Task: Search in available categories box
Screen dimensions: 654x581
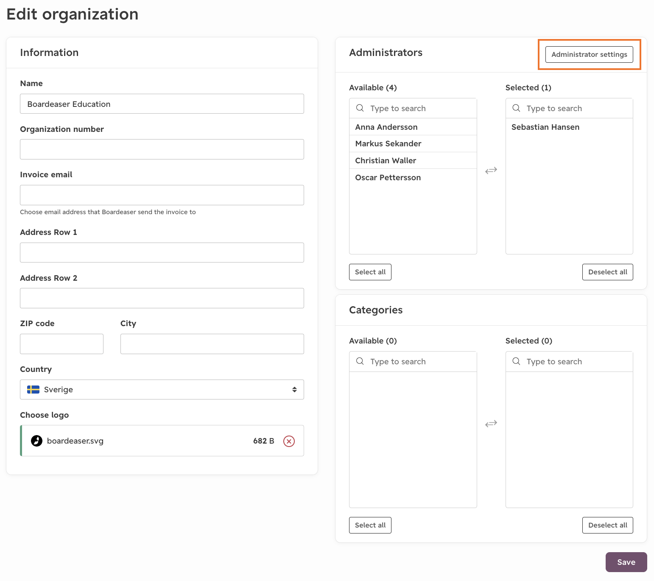Action: (413, 361)
